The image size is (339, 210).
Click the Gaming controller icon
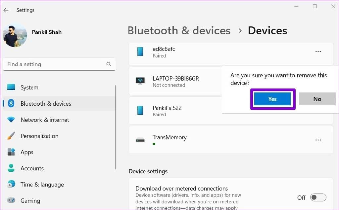(11, 200)
